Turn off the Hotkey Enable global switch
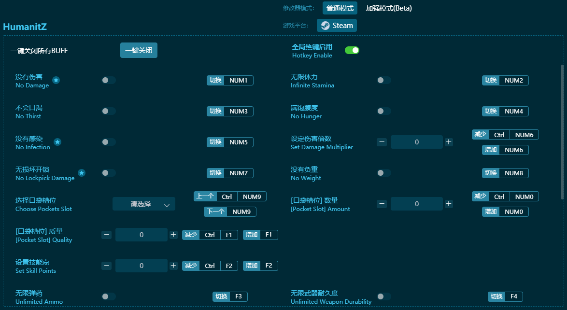 [x=352, y=50]
